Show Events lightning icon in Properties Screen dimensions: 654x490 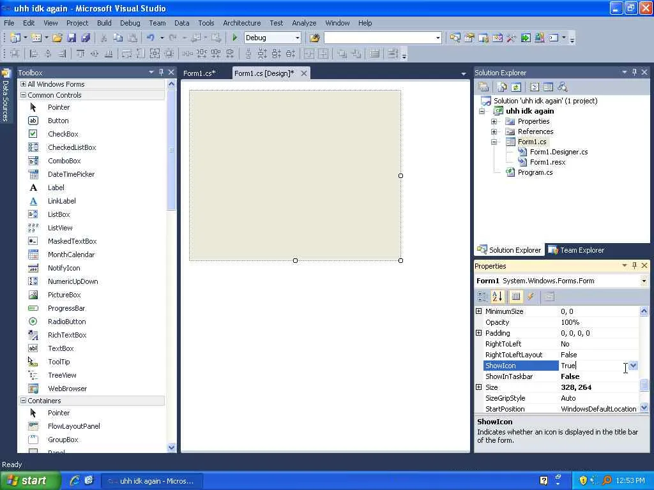pyautogui.click(x=531, y=296)
